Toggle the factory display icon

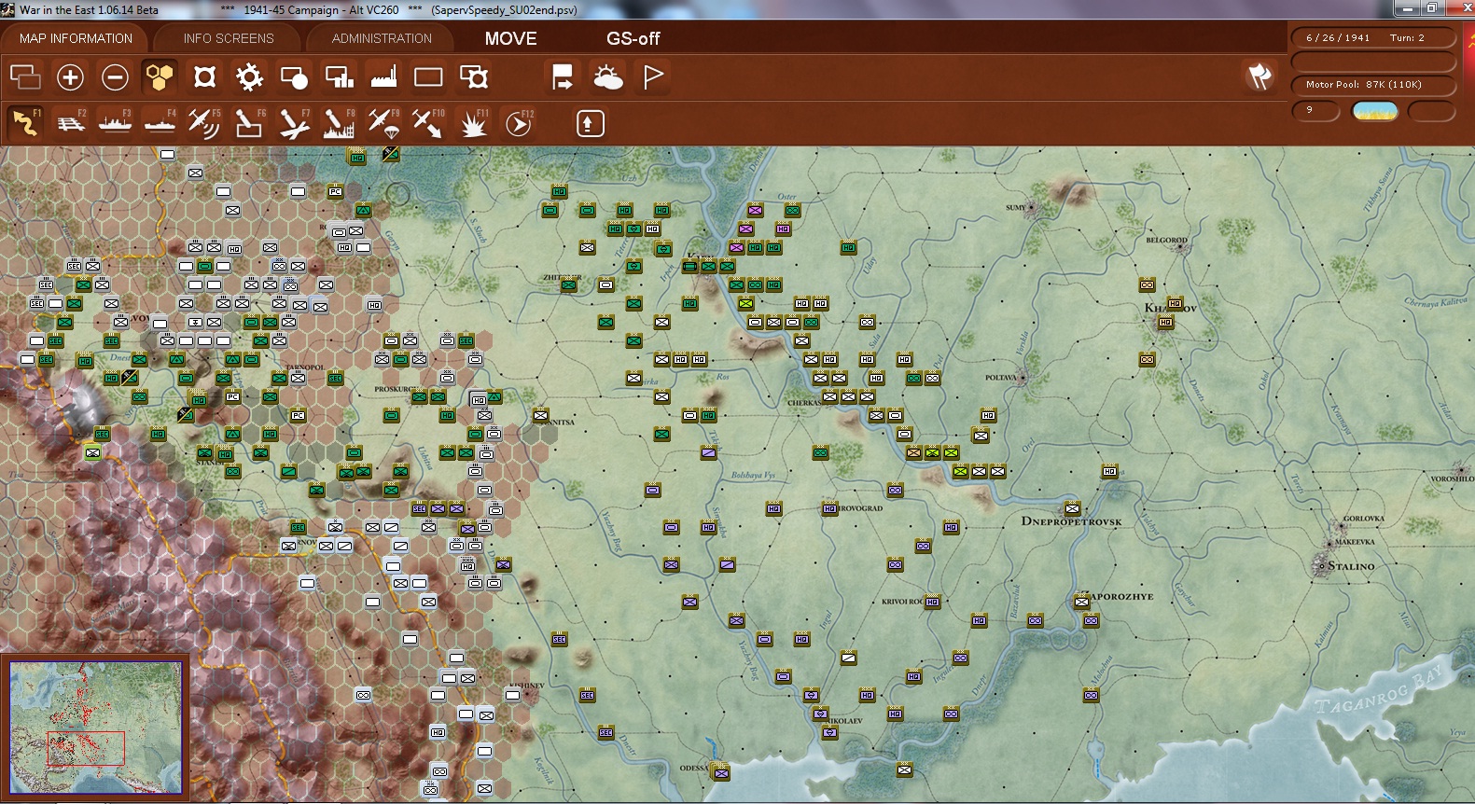383,76
